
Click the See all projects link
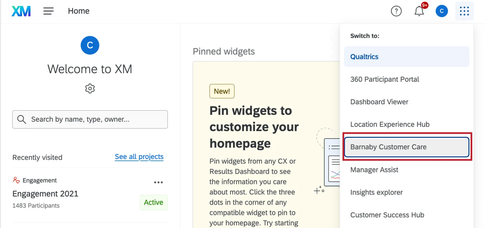pos(139,156)
